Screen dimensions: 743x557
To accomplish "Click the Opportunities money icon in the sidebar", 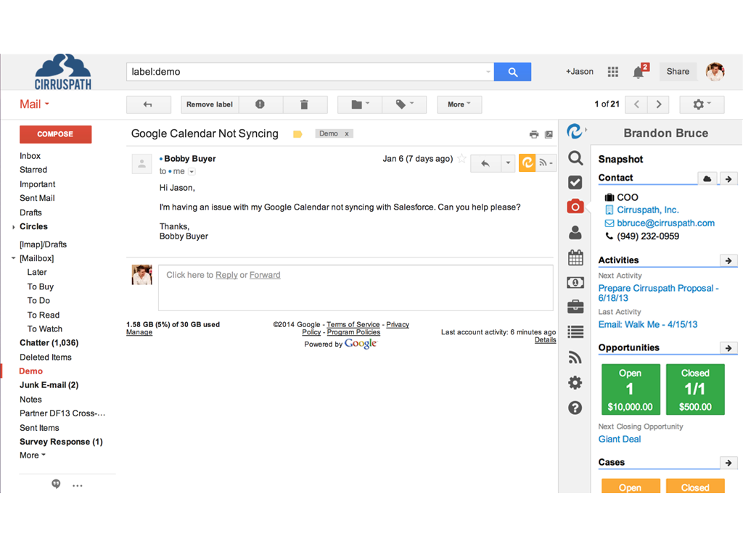I will (575, 282).
